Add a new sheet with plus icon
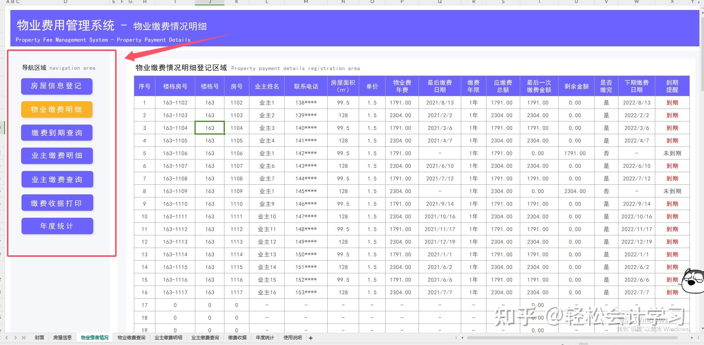Image resolution: width=704 pixels, height=345 pixels. [311, 338]
